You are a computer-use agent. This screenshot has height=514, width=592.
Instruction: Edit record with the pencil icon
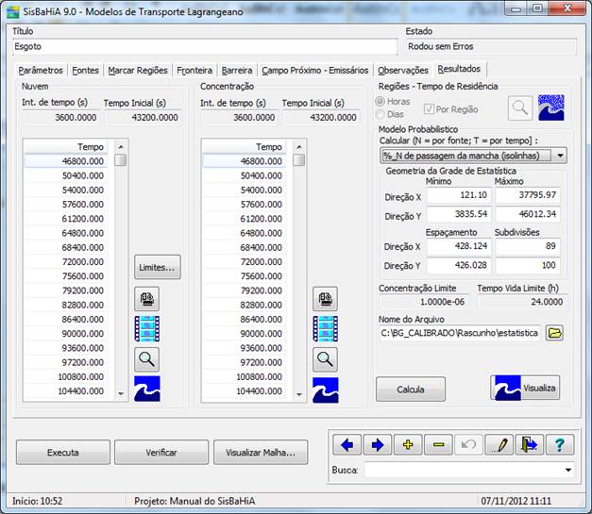499,445
